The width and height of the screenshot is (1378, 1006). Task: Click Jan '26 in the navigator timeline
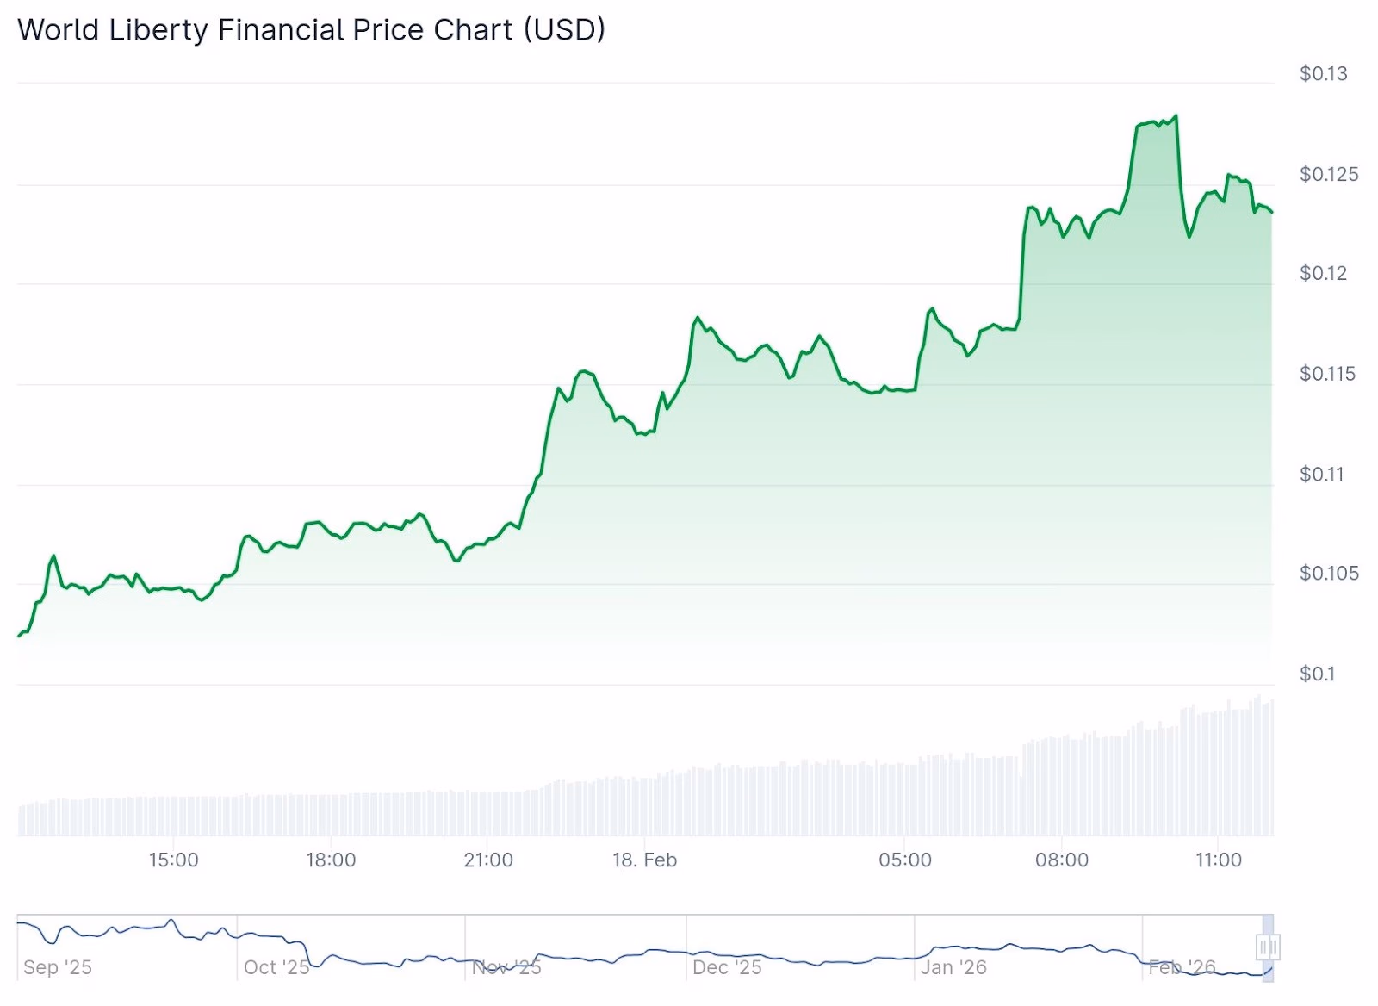click(x=953, y=967)
